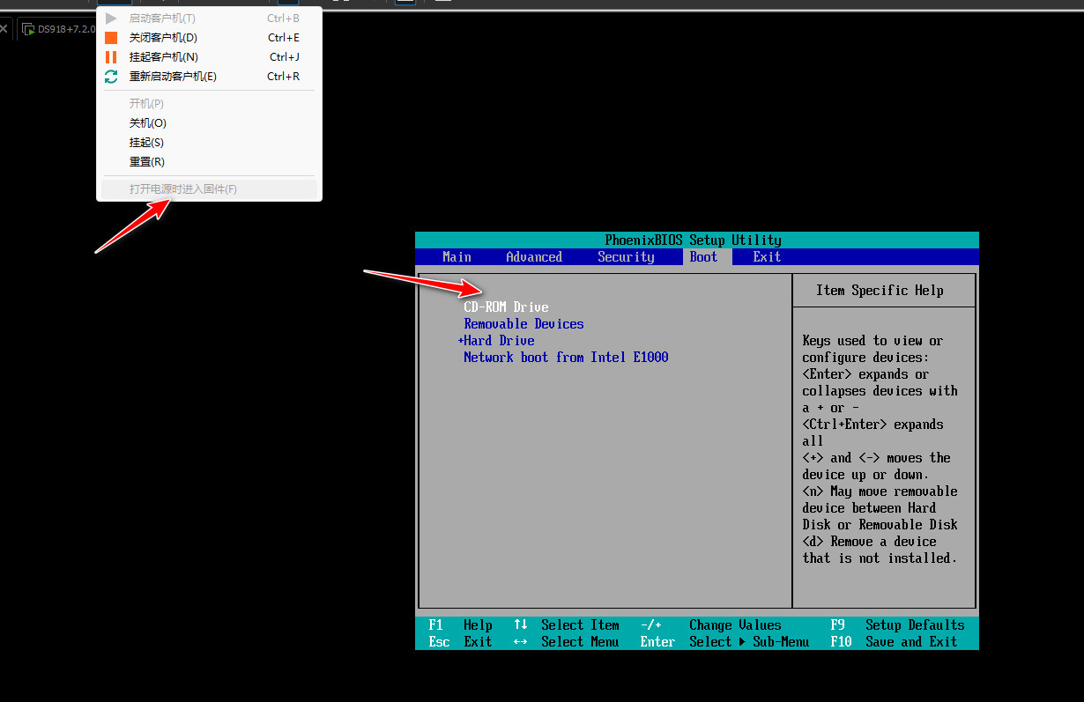The width and height of the screenshot is (1084, 702).
Task: Switch to the DS918+7.2.0 VM tab
Action: 57,29
